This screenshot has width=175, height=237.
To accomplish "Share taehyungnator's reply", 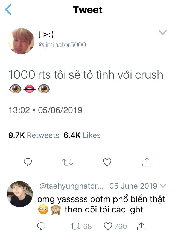I will click(141, 226).
